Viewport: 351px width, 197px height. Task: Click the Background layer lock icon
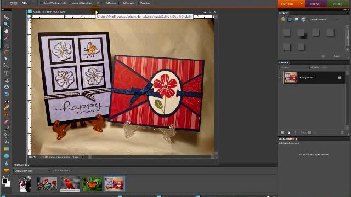point(339,77)
